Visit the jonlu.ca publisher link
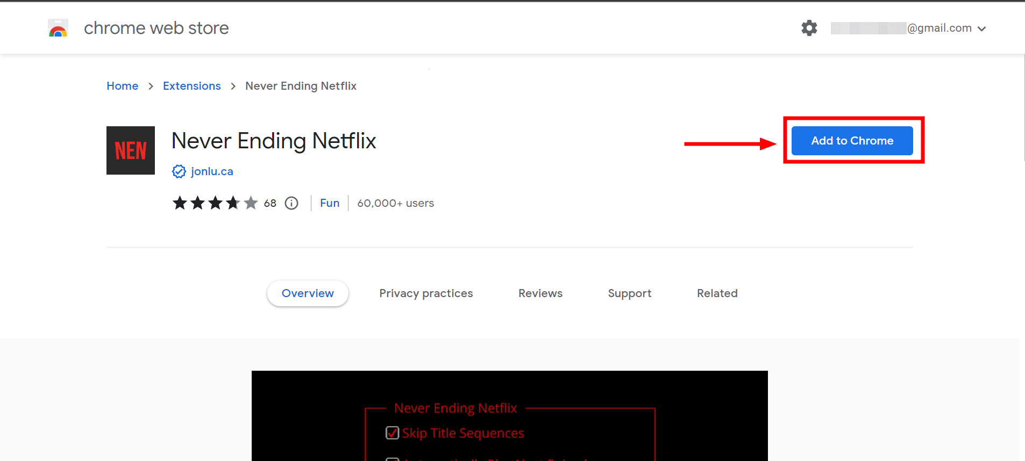This screenshot has width=1025, height=461. 212,171
